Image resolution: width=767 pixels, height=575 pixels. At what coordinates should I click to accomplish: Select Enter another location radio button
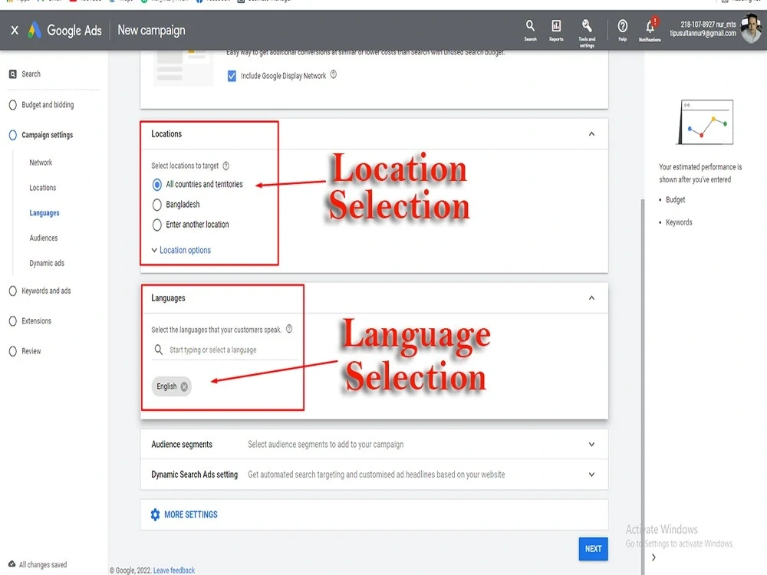157,225
